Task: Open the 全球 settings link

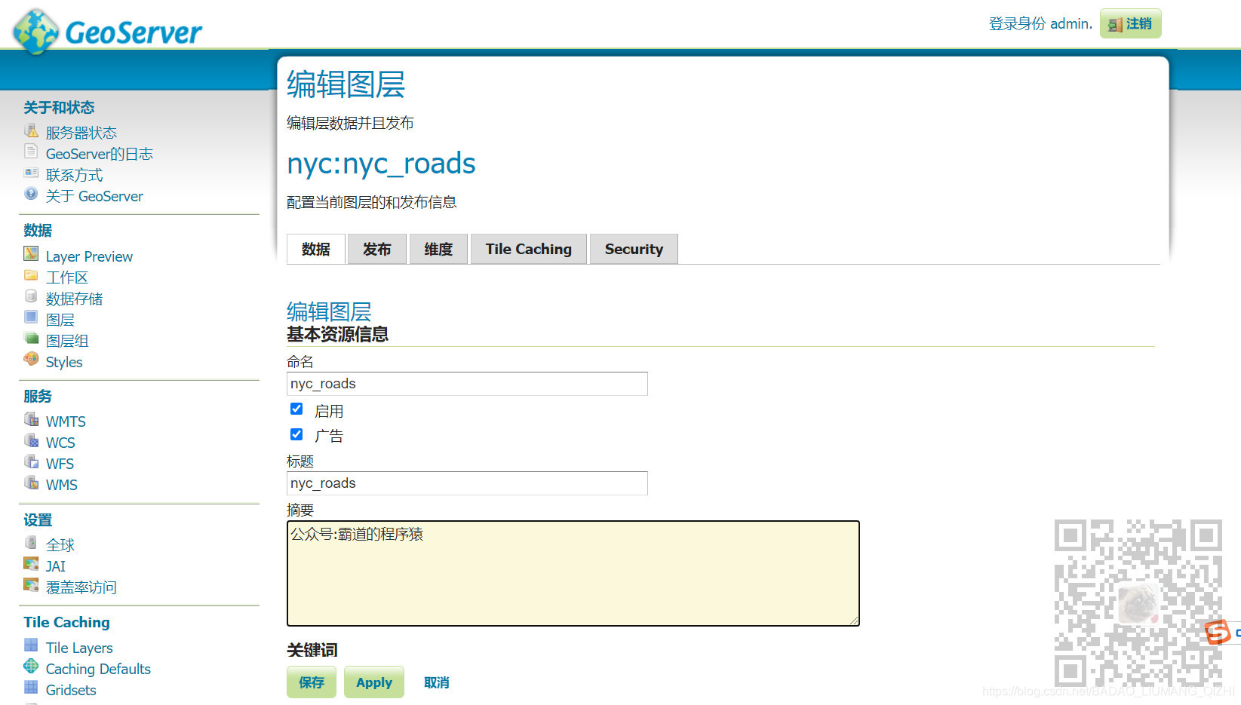Action: tap(60, 545)
